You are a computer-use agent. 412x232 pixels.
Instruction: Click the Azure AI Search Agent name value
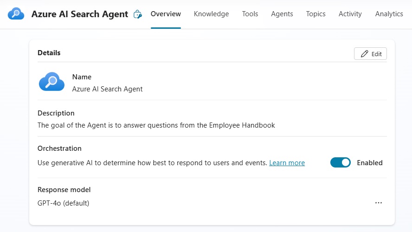point(107,89)
